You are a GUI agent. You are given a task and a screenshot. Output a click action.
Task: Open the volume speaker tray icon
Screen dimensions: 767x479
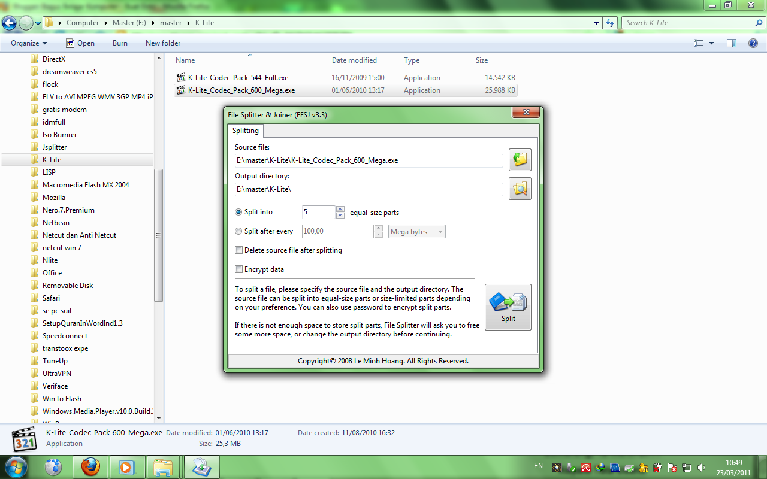[x=701, y=467]
